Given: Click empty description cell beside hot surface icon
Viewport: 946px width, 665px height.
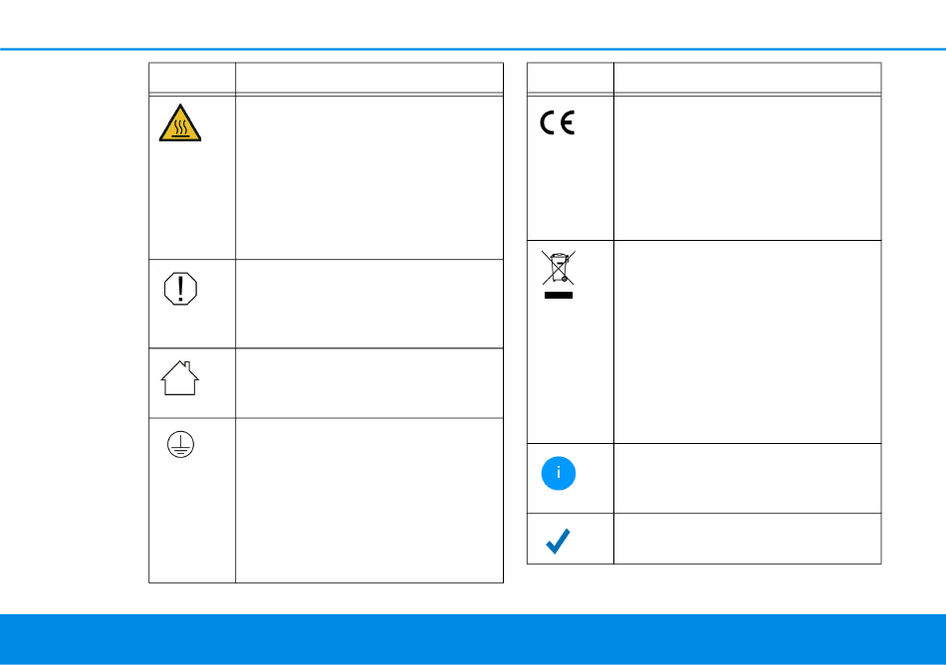Looking at the screenshot, I should coord(369,177).
